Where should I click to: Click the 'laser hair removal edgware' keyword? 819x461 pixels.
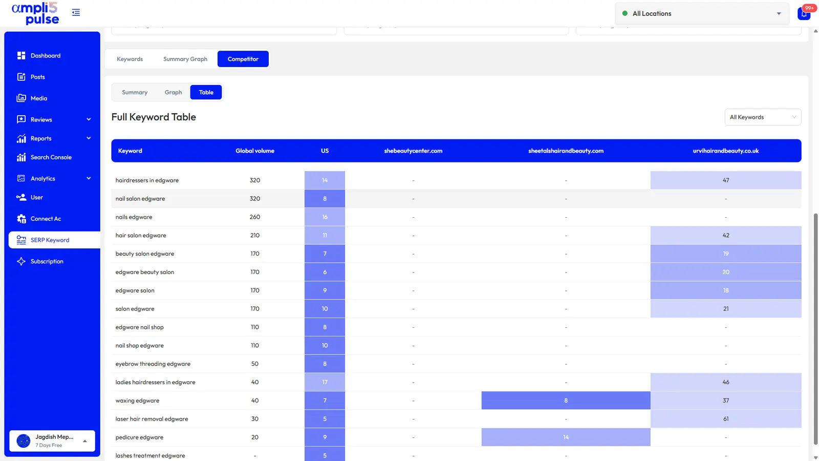[x=152, y=419]
